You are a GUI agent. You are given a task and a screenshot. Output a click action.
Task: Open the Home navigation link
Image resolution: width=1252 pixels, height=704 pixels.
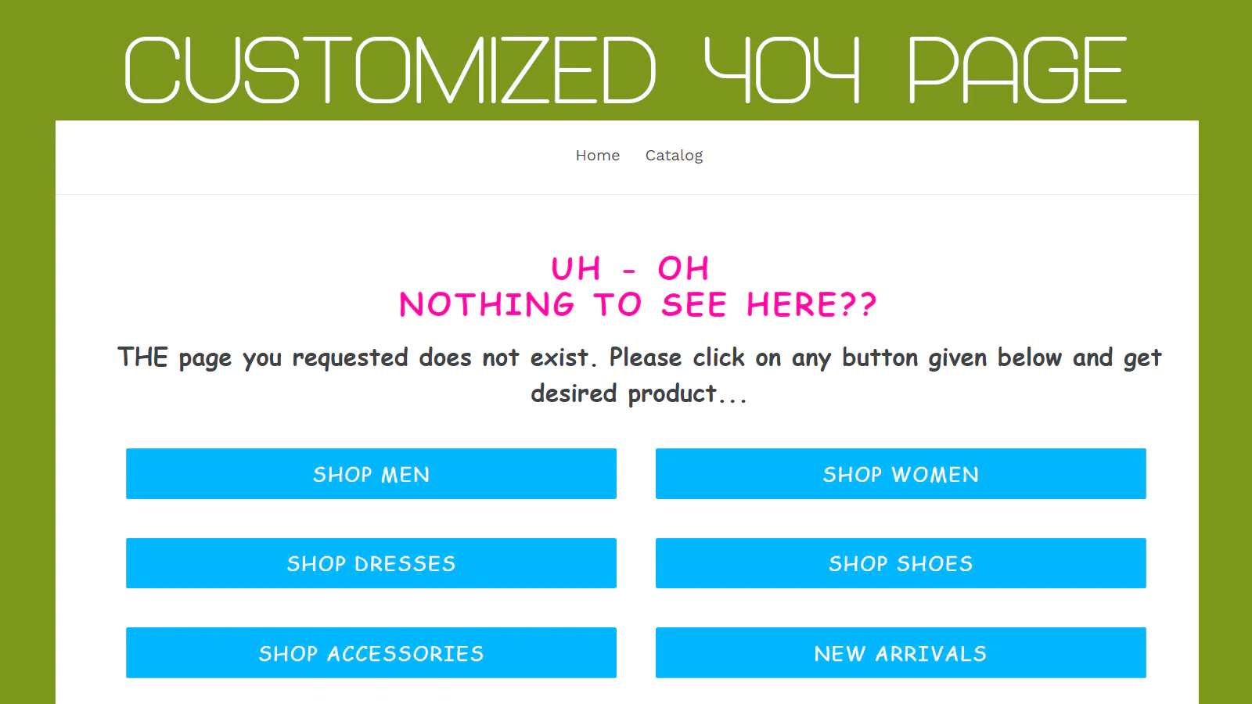tap(597, 156)
